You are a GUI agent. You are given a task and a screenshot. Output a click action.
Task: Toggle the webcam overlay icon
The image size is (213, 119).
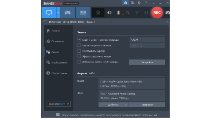(98, 13)
